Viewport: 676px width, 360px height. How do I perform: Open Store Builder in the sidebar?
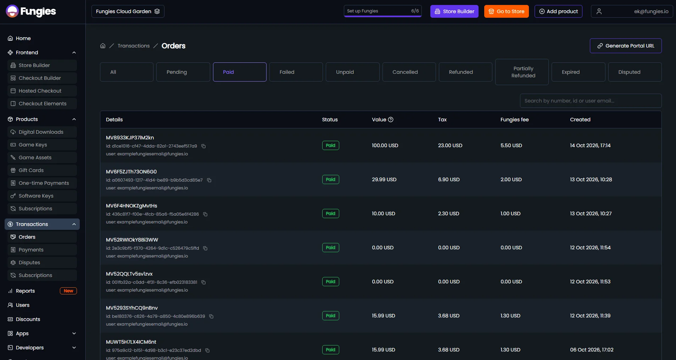tap(42, 65)
